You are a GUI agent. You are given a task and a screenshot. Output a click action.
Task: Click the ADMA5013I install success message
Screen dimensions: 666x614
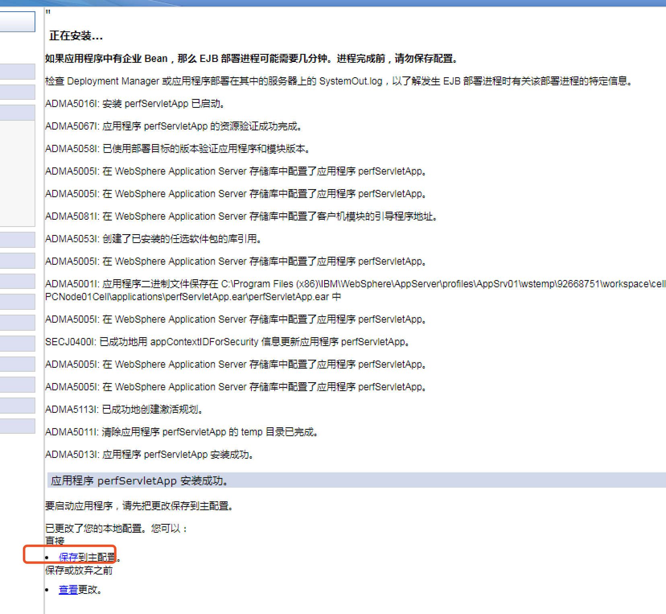click(x=149, y=455)
